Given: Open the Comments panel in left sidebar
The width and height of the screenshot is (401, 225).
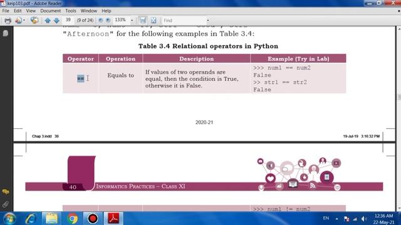Looking at the screenshot, I should tap(6, 192).
